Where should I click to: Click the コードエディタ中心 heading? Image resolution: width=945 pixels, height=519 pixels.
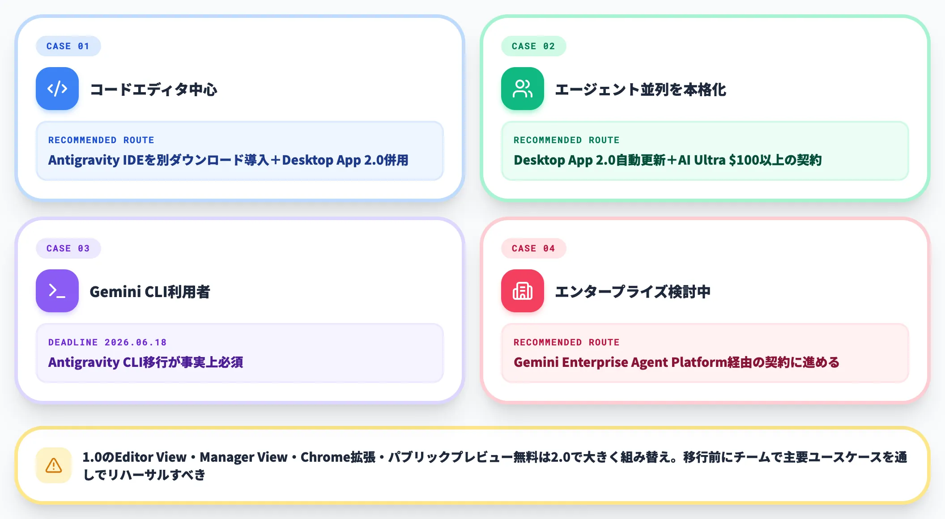(x=154, y=89)
